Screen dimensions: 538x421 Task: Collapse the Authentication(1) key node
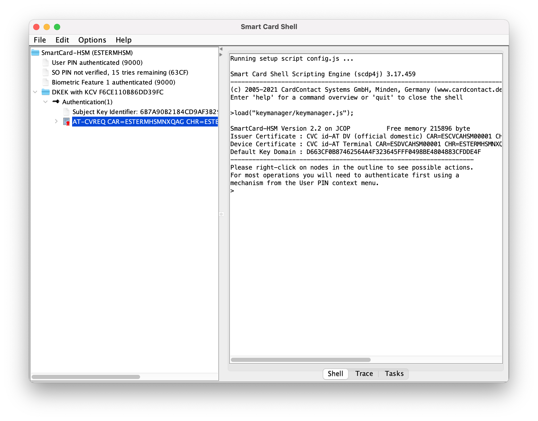pyautogui.click(x=45, y=102)
